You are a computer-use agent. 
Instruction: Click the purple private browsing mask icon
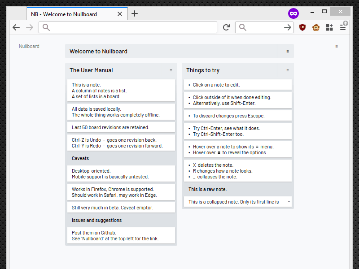point(293,13)
